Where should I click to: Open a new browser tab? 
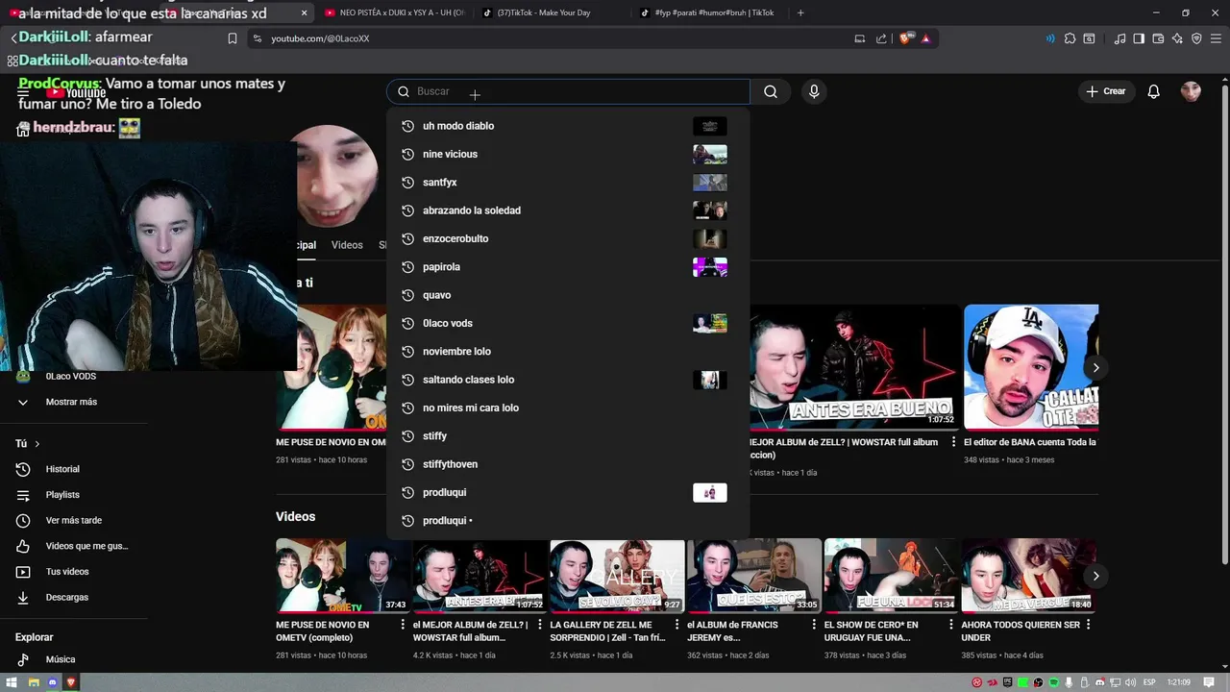pyautogui.click(x=800, y=12)
